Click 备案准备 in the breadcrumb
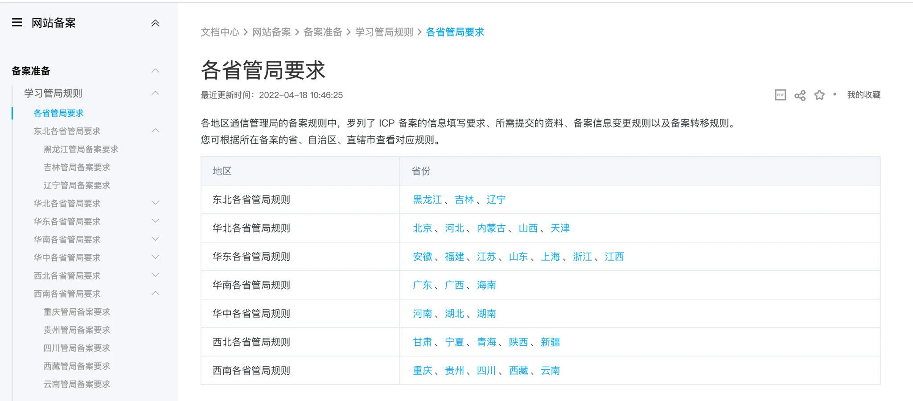The width and height of the screenshot is (913, 401). coord(323,32)
